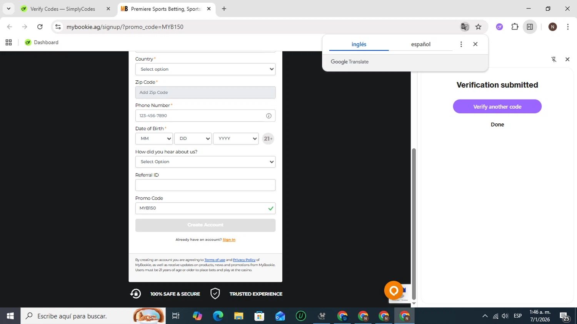Close the Google Translate popup

[x=475, y=44]
